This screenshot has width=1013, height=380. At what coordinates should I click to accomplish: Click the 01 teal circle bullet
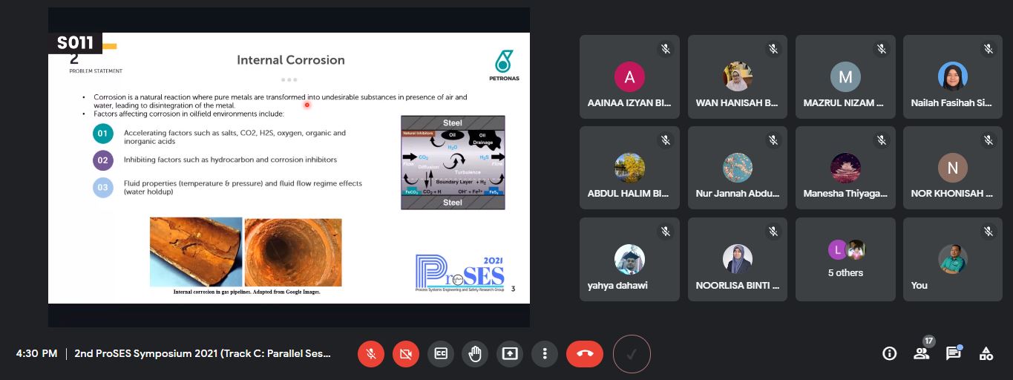click(102, 134)
